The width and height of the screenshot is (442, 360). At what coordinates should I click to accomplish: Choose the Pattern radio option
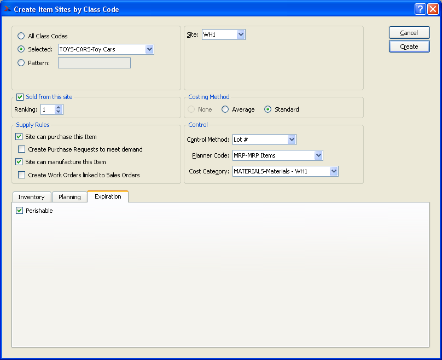(x=21, y=63)
